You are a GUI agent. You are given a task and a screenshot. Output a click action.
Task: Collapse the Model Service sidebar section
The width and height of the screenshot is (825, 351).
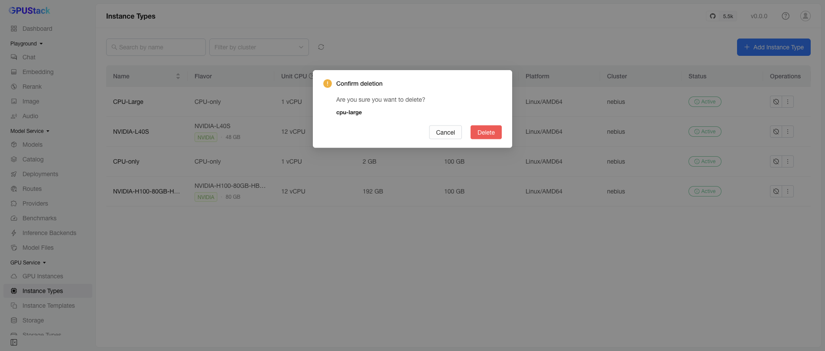pos(30,131)
